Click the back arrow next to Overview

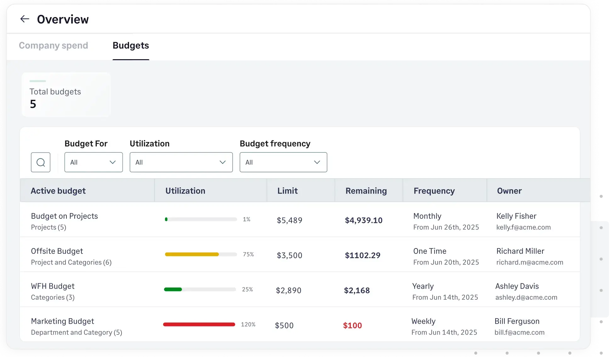tap(25, 19)
